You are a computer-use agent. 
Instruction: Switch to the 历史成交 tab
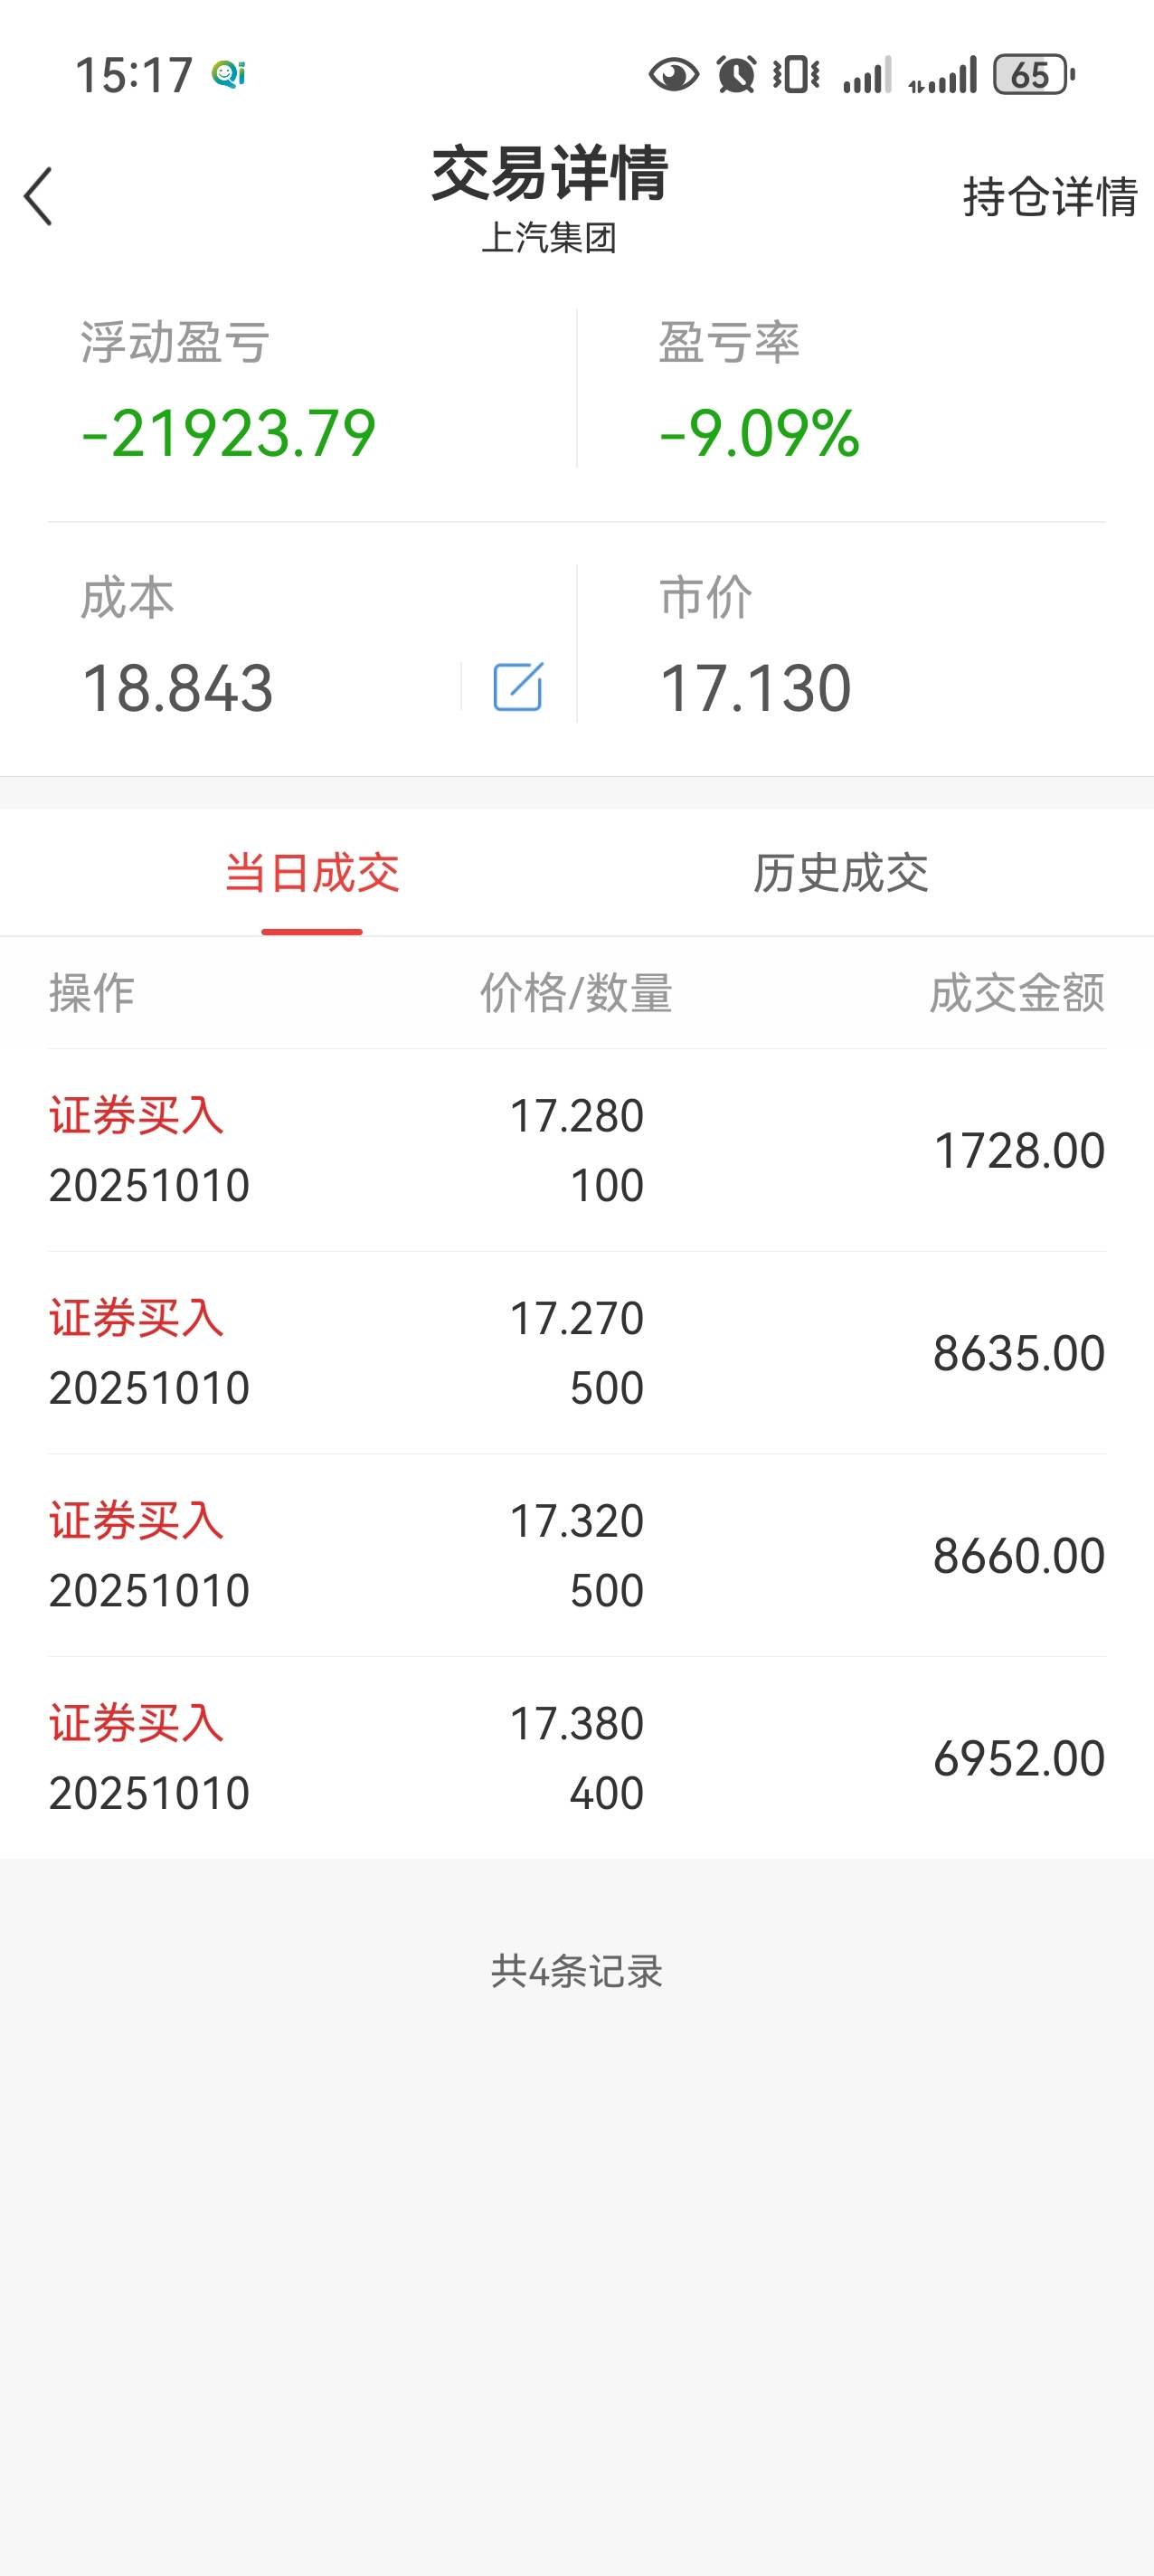840,873
